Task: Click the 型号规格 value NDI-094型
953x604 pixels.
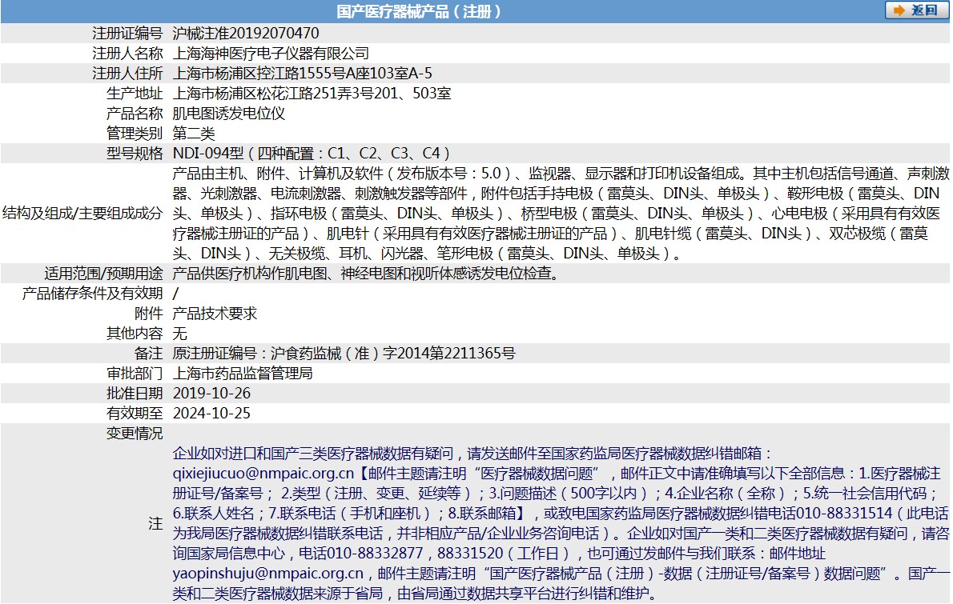Action: (x=208, y=153)
